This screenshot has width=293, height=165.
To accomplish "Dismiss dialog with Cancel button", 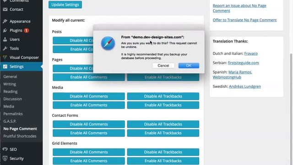I will coord(163,66).
